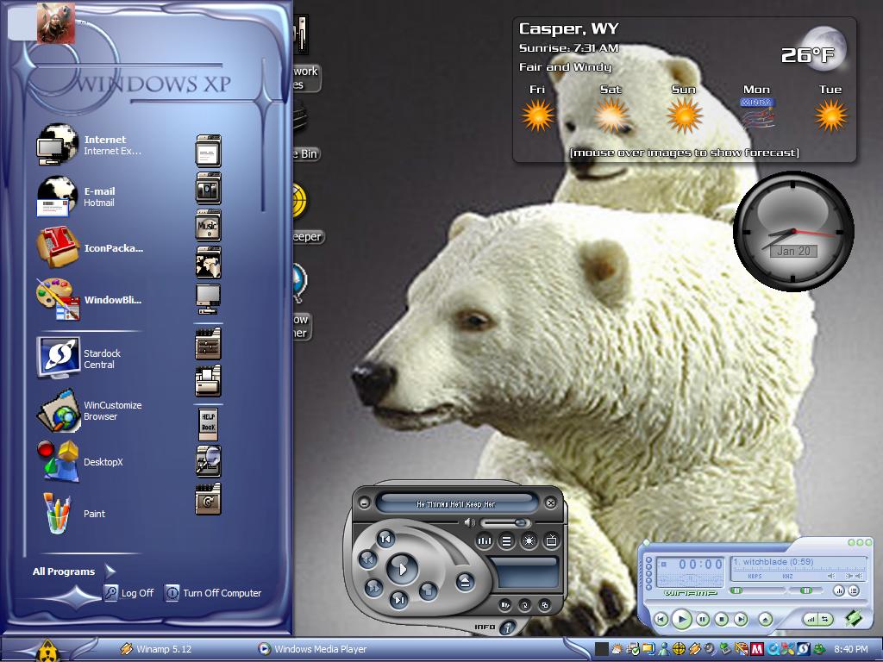This screenshot has width=883, height=662.
Task: Click the Friday forecast sun icon
Action: point(538,116)
